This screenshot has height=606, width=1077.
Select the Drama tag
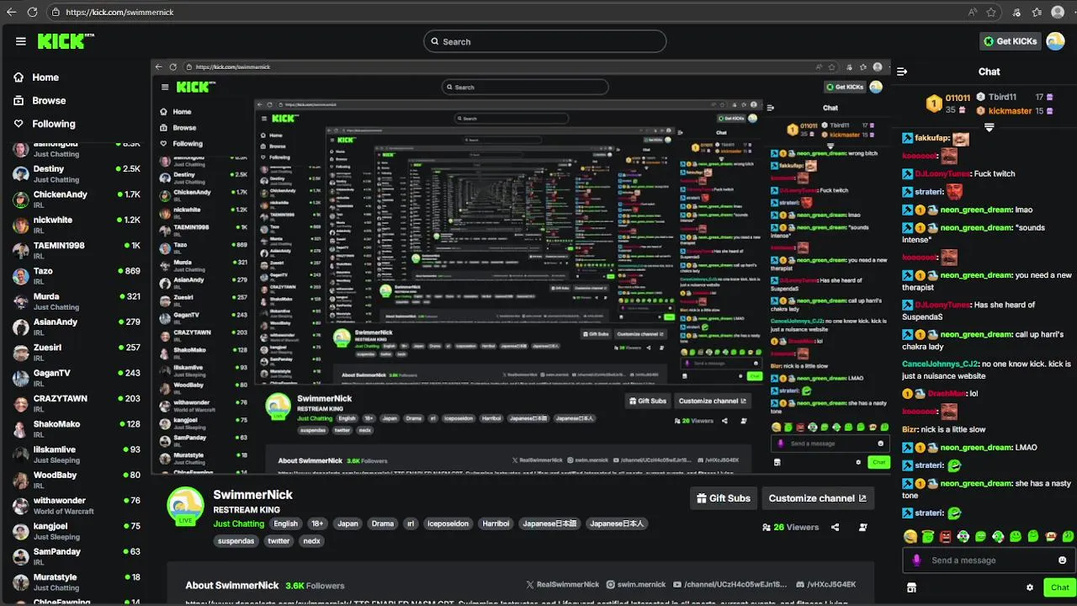click(383, 524)
